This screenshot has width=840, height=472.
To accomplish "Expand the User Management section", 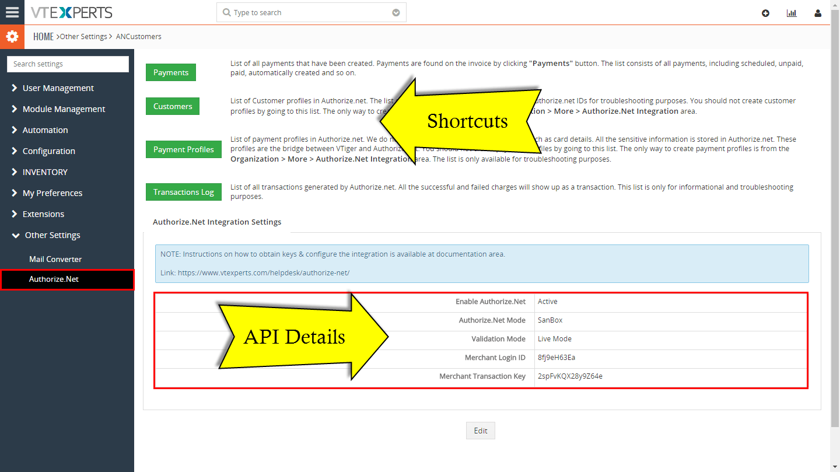I will (x=58, y=88).
